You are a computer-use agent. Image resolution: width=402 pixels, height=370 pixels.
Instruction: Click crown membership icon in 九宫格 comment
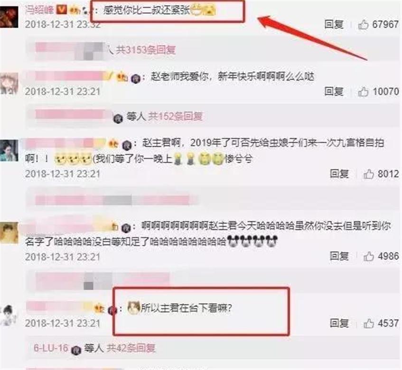(x=113, y=144)
